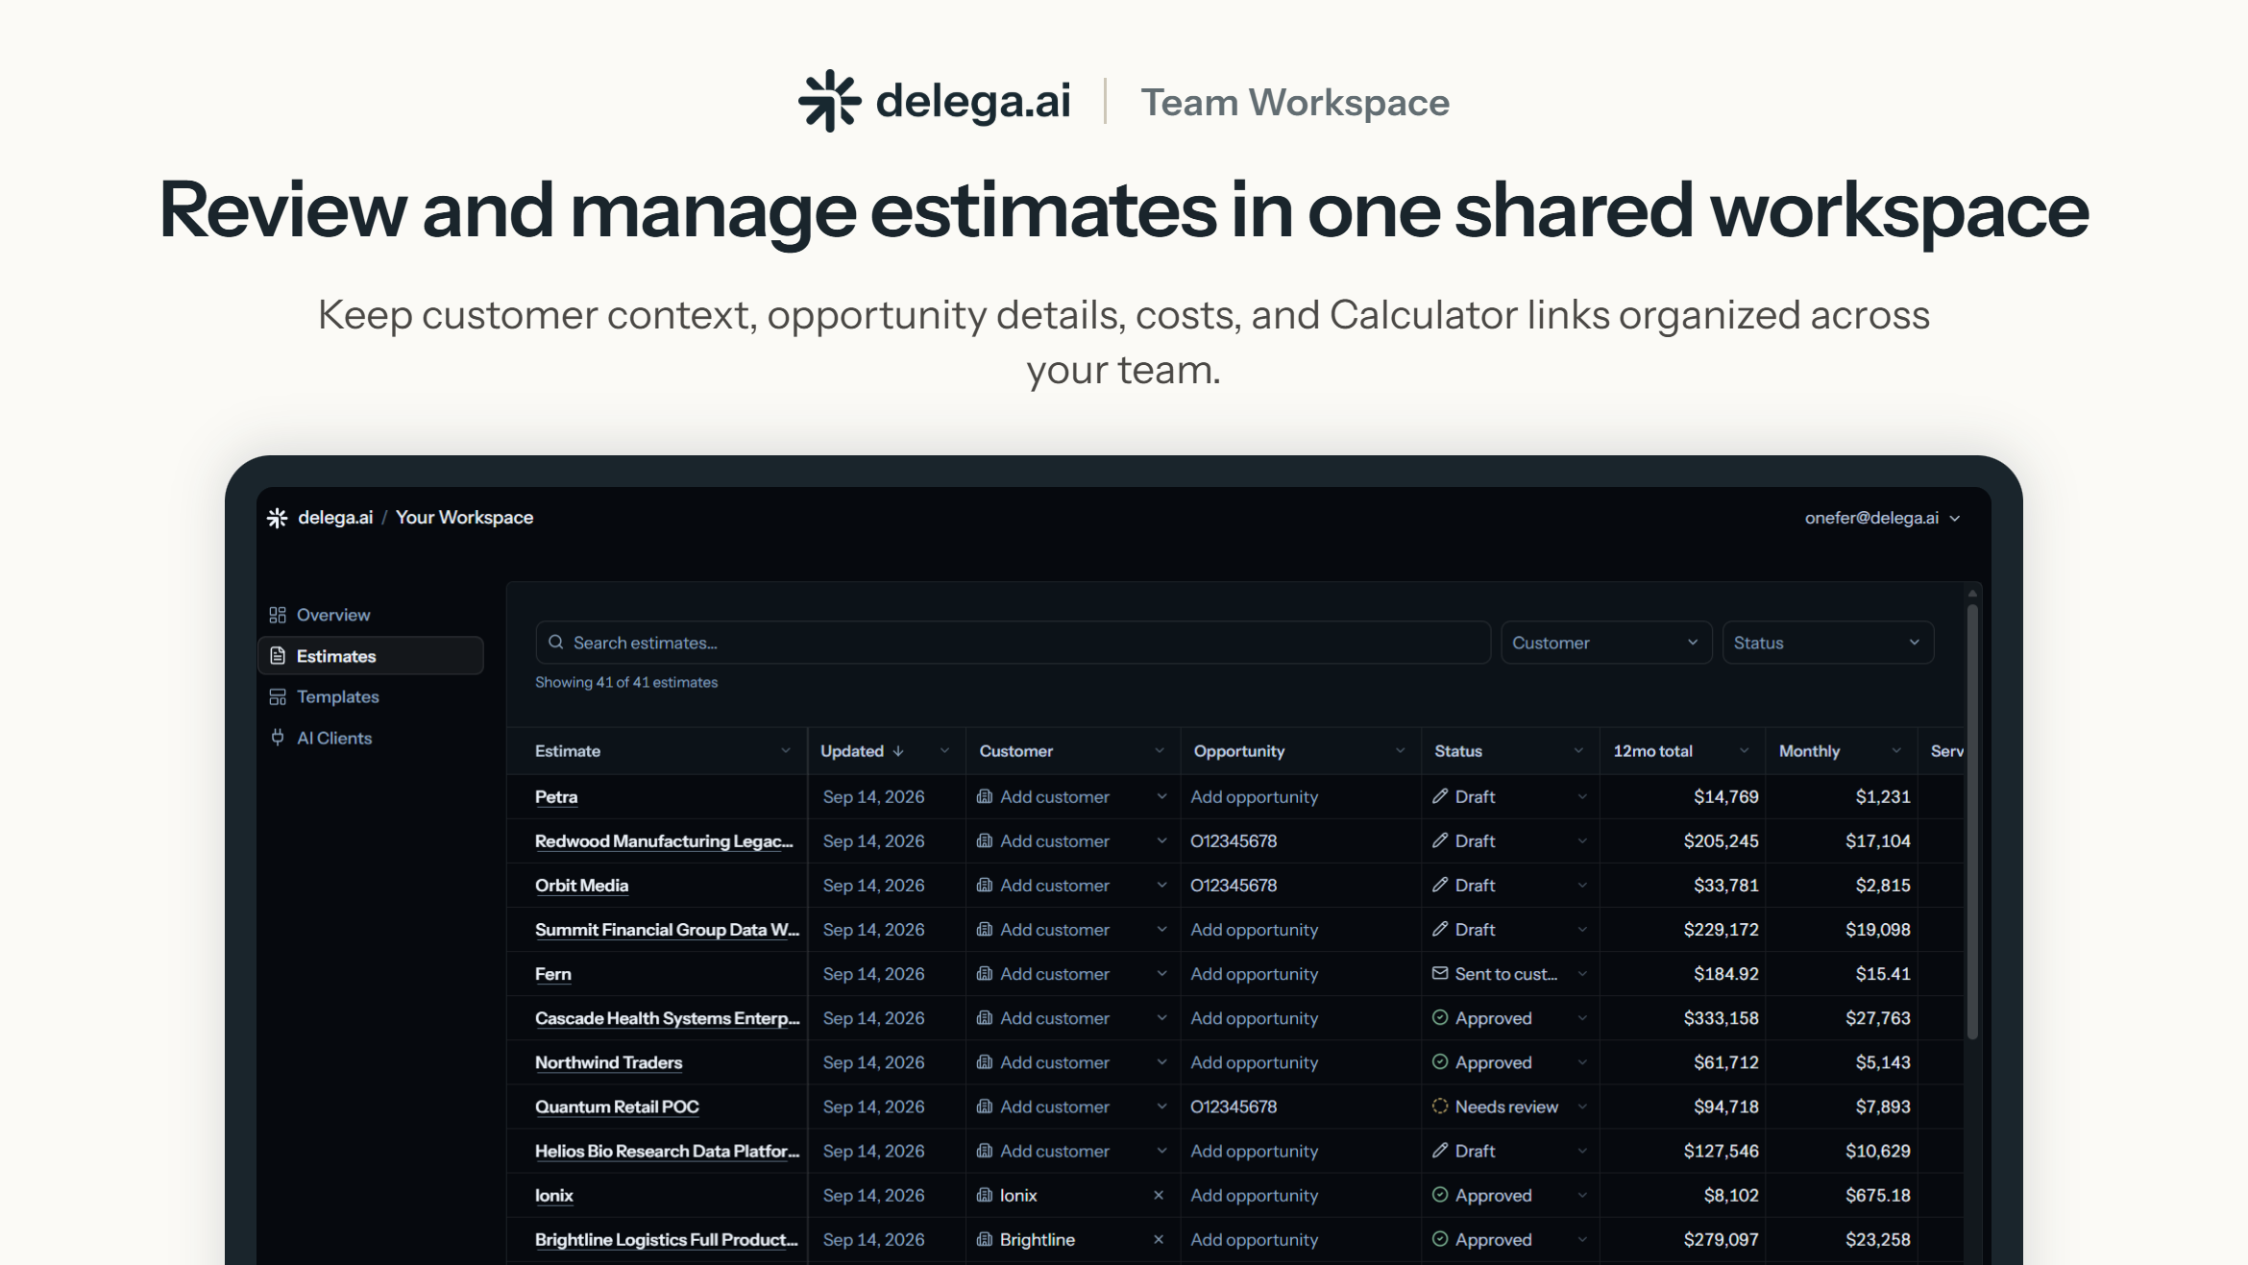The width and height of the screenshot is (2248, 1265).
Task: Open the Orbit Media estimate
Action: pos(581,885)
